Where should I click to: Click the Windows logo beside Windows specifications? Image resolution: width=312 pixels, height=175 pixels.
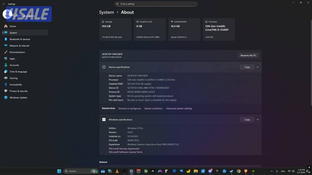click(x=104, y=120)
